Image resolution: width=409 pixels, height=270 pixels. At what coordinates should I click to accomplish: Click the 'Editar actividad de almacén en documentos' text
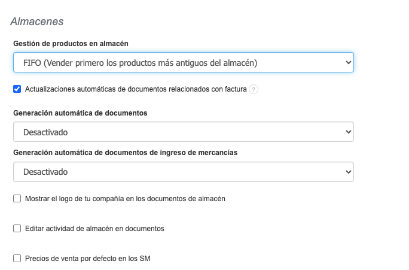click(94, 229)
